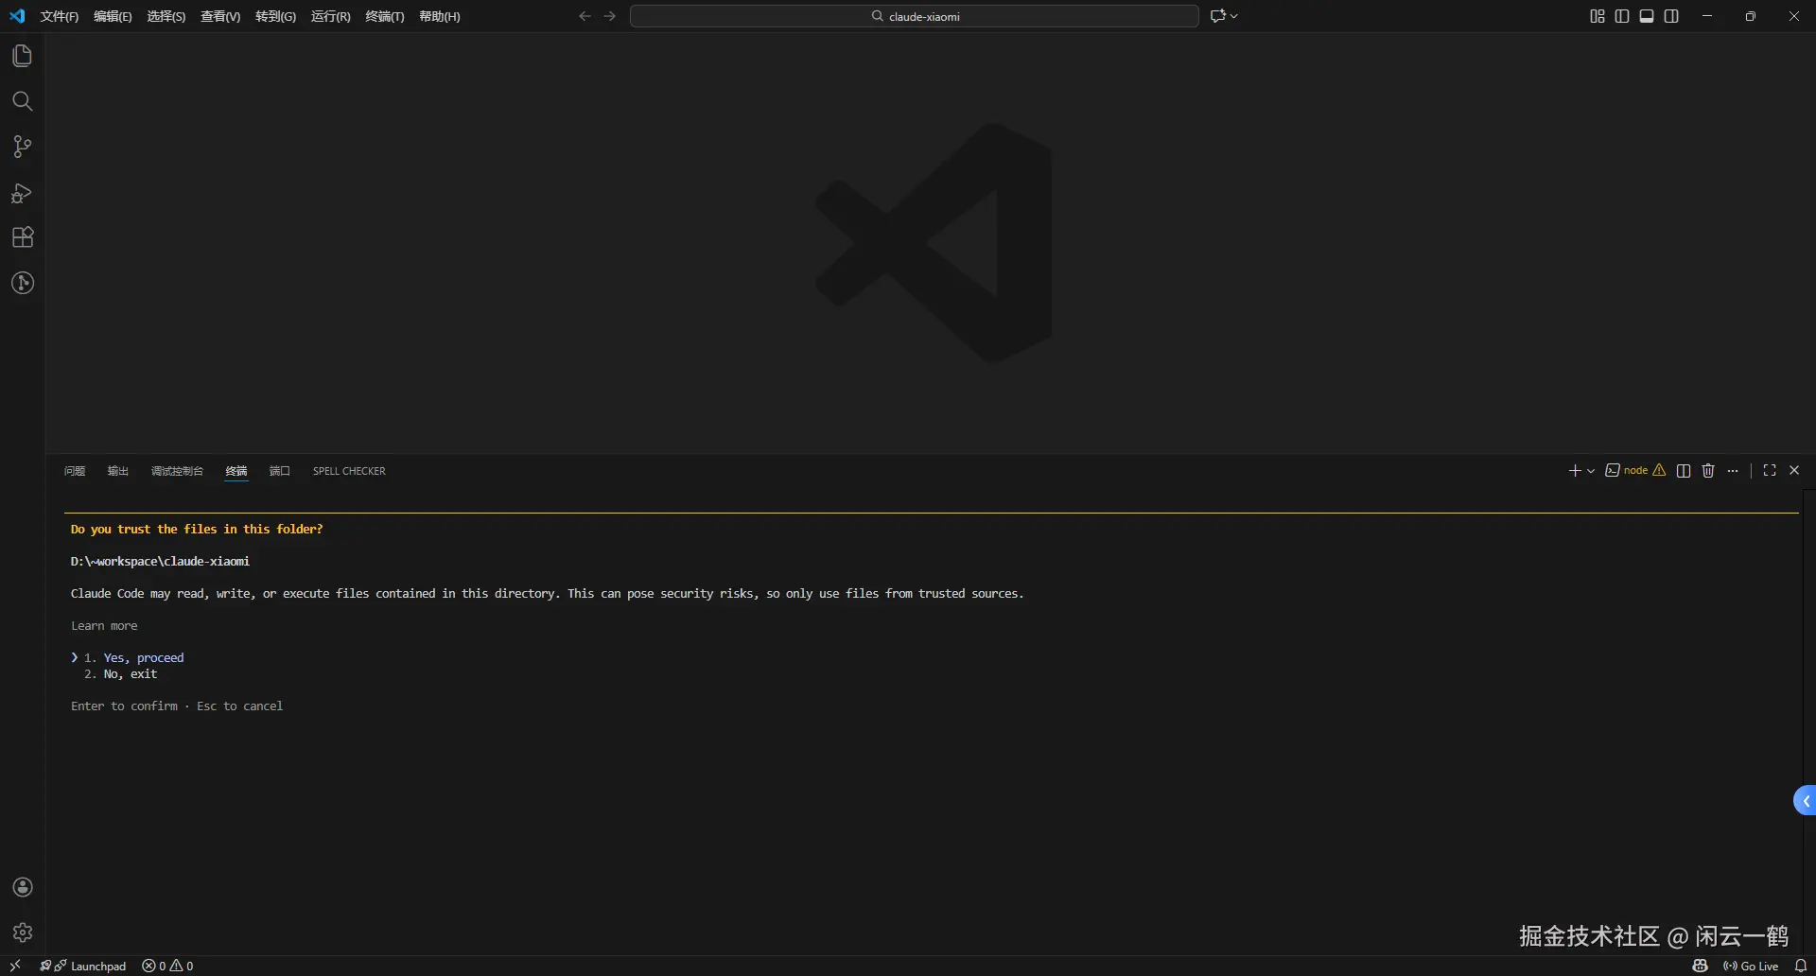
Task: Open the Manage settings gear
Action: pyautogui.click(x=23, y=932)
